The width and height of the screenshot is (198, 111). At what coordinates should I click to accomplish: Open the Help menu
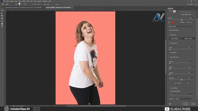coord(50,1)
